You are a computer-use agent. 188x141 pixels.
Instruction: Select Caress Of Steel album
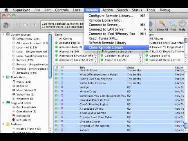pos(165,60)
